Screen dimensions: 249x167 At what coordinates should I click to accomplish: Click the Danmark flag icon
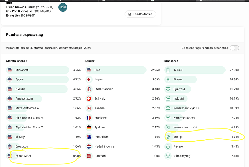point(89,156)
